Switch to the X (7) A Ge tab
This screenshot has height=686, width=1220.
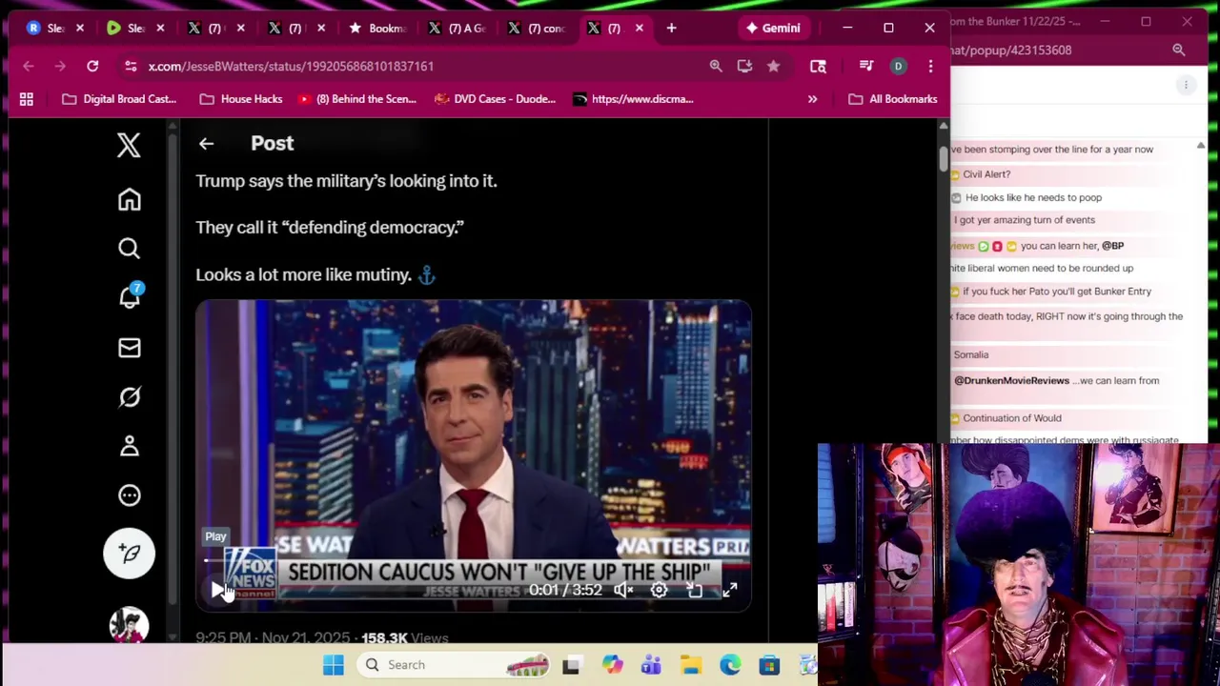pyautogui.click(x=458, y=28)
